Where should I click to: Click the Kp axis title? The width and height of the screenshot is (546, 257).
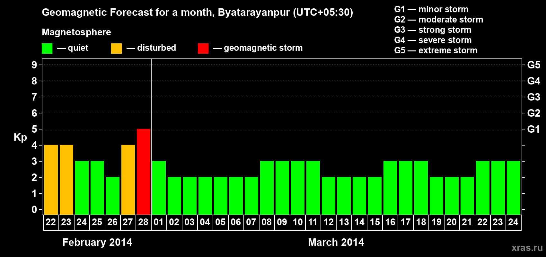(20, 137)
